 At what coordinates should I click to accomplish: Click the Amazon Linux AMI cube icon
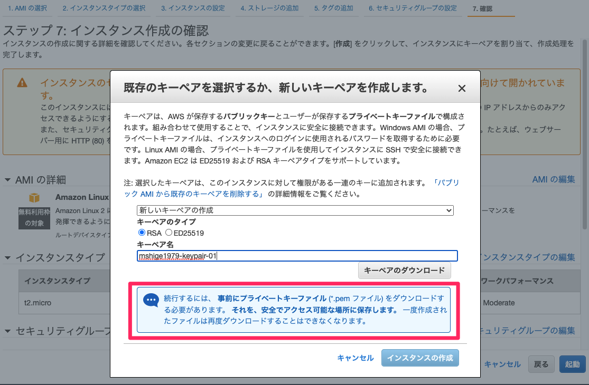[34, 199]
